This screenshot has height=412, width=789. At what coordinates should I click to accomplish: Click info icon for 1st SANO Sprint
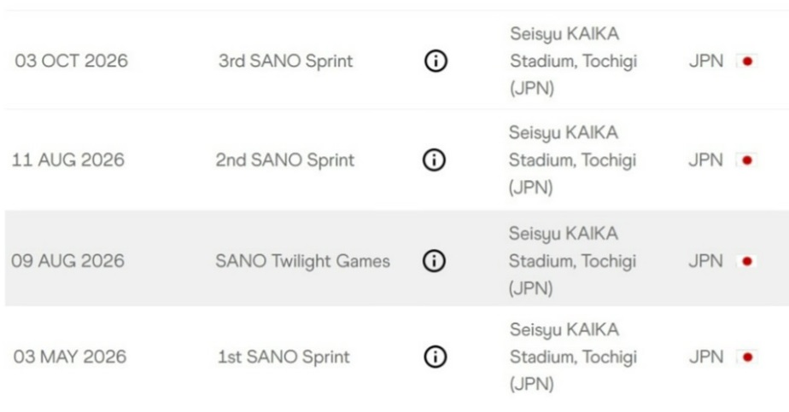tap(435, 357)
